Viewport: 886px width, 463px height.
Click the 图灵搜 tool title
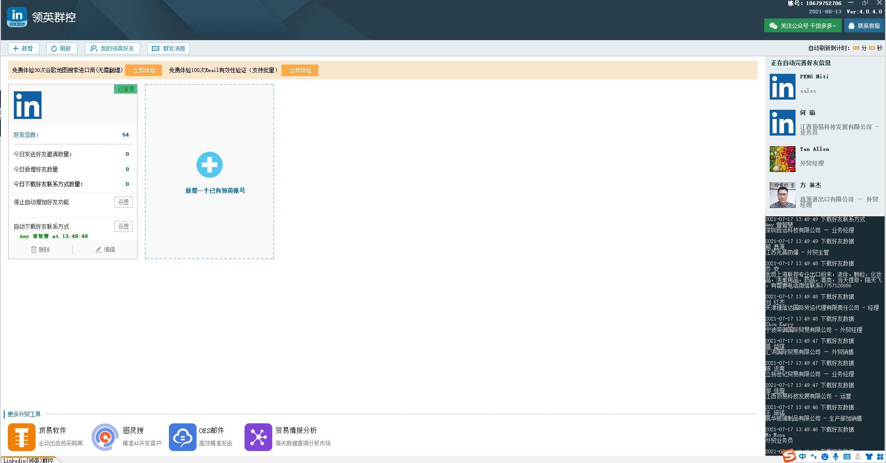click(x=133, y=430)
